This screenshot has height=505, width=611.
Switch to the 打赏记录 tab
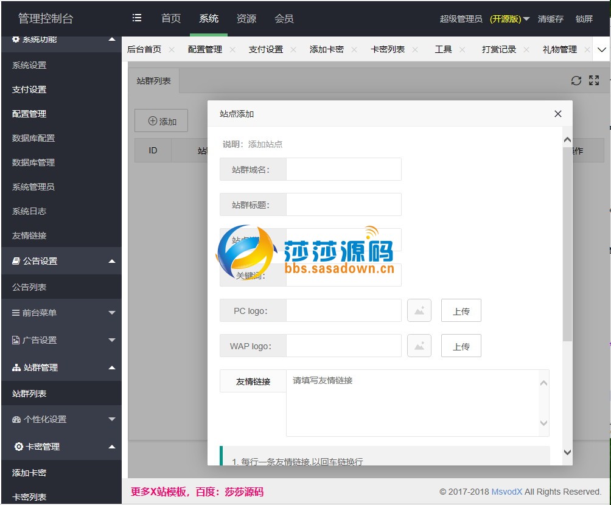click(x=499, y=49)
